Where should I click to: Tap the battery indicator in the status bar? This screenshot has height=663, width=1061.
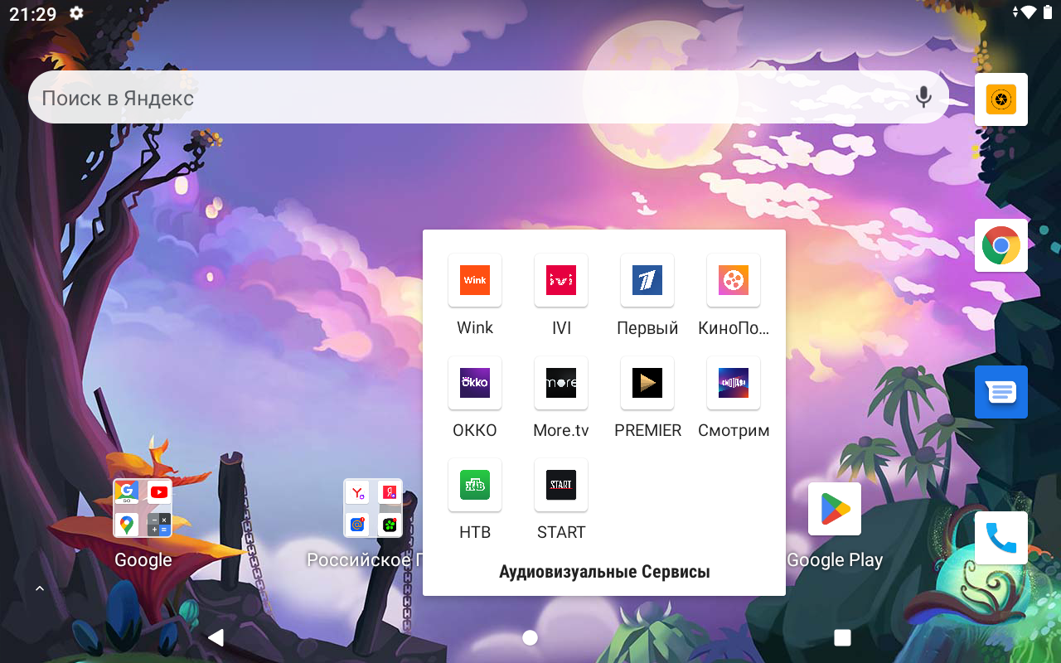(1047, 12)
